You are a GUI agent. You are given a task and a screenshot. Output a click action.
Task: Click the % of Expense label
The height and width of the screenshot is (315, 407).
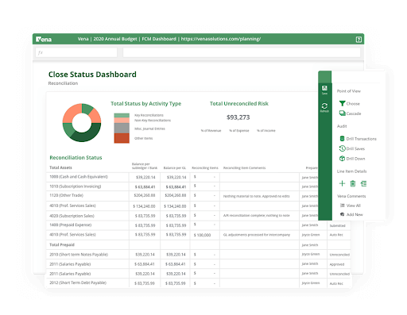pyautogui.click(x=239, y=131)
